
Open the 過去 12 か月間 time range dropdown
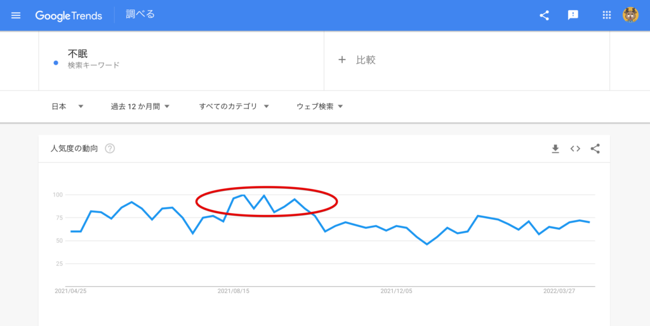point(140,107)
